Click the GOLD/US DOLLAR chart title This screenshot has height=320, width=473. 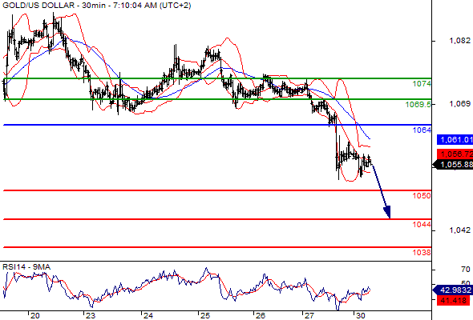pos(96,6)
